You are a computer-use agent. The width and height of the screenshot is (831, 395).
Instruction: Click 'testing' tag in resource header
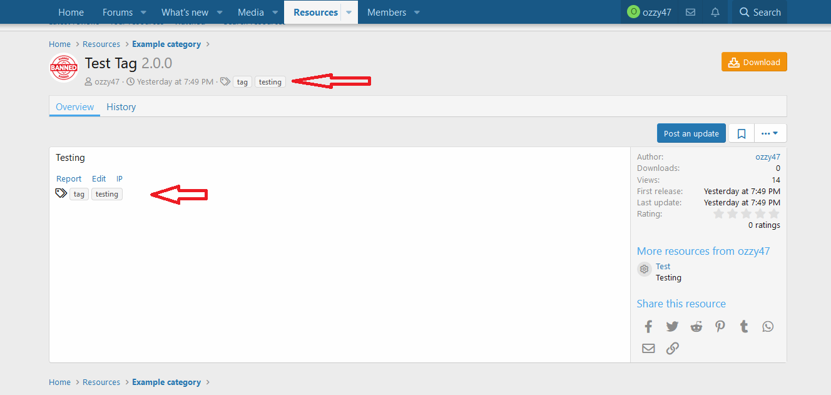click(270, 82)
